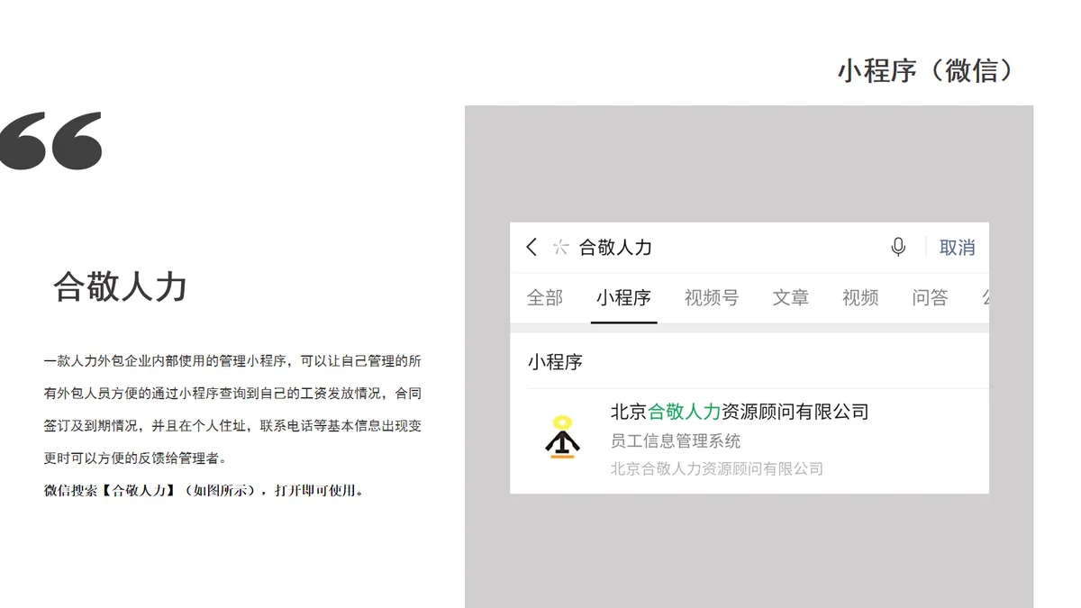Open the 合敬人力 mini program logo
The height and width of the screenshot is (608, 1081).
pyautogui.click(x=562, y=437)
